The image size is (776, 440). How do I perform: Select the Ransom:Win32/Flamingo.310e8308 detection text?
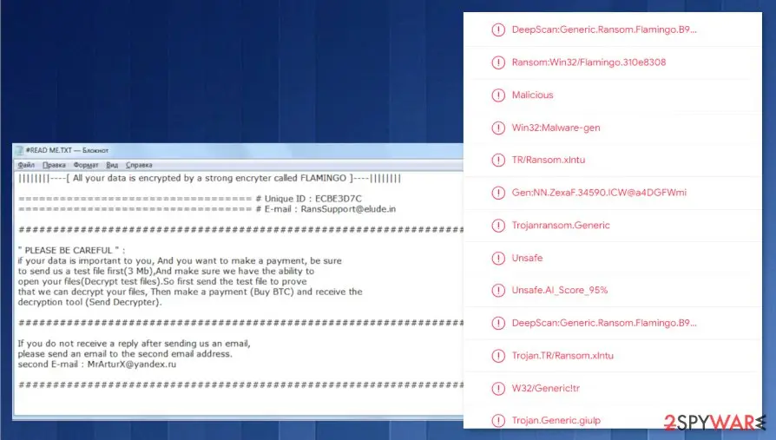tap(589, 62)
